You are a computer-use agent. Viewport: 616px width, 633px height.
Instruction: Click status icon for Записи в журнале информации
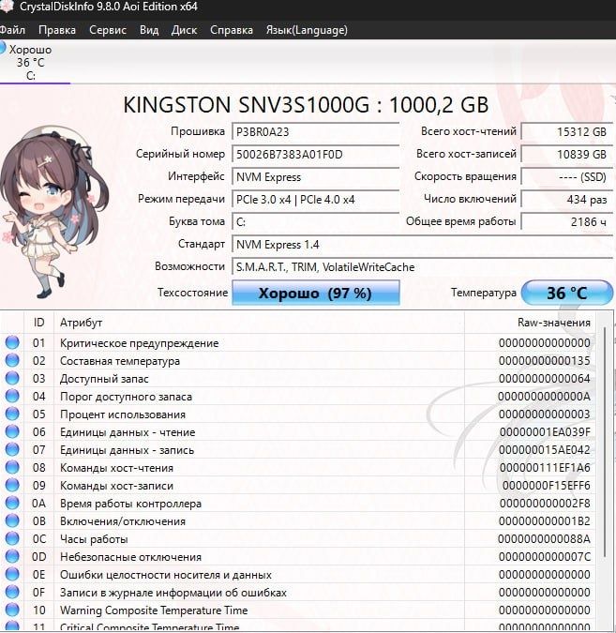[x=12, y=592]
